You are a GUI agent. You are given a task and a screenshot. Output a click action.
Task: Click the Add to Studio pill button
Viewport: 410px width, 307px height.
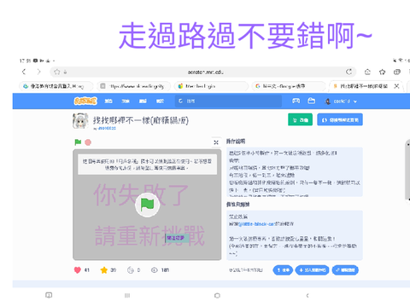tap(313, 270)
